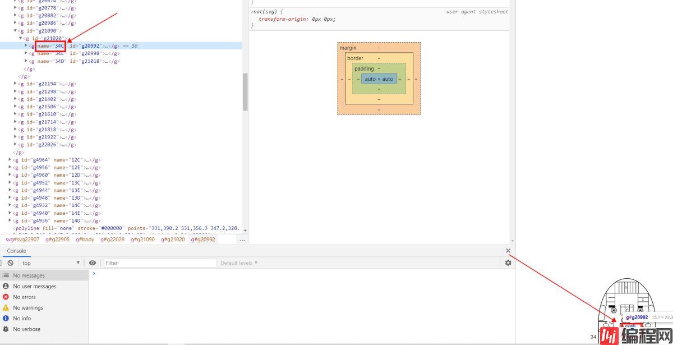Screen dimensions: 673x345
Task: Switch to the Console tab
Action: (x=16, y=251)
